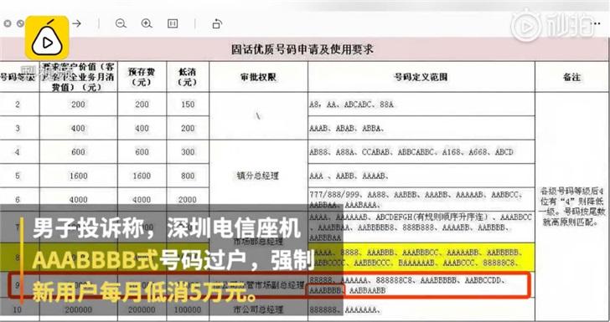
Task: Click the 150 minimum spend cell
Action: point(188,104)
